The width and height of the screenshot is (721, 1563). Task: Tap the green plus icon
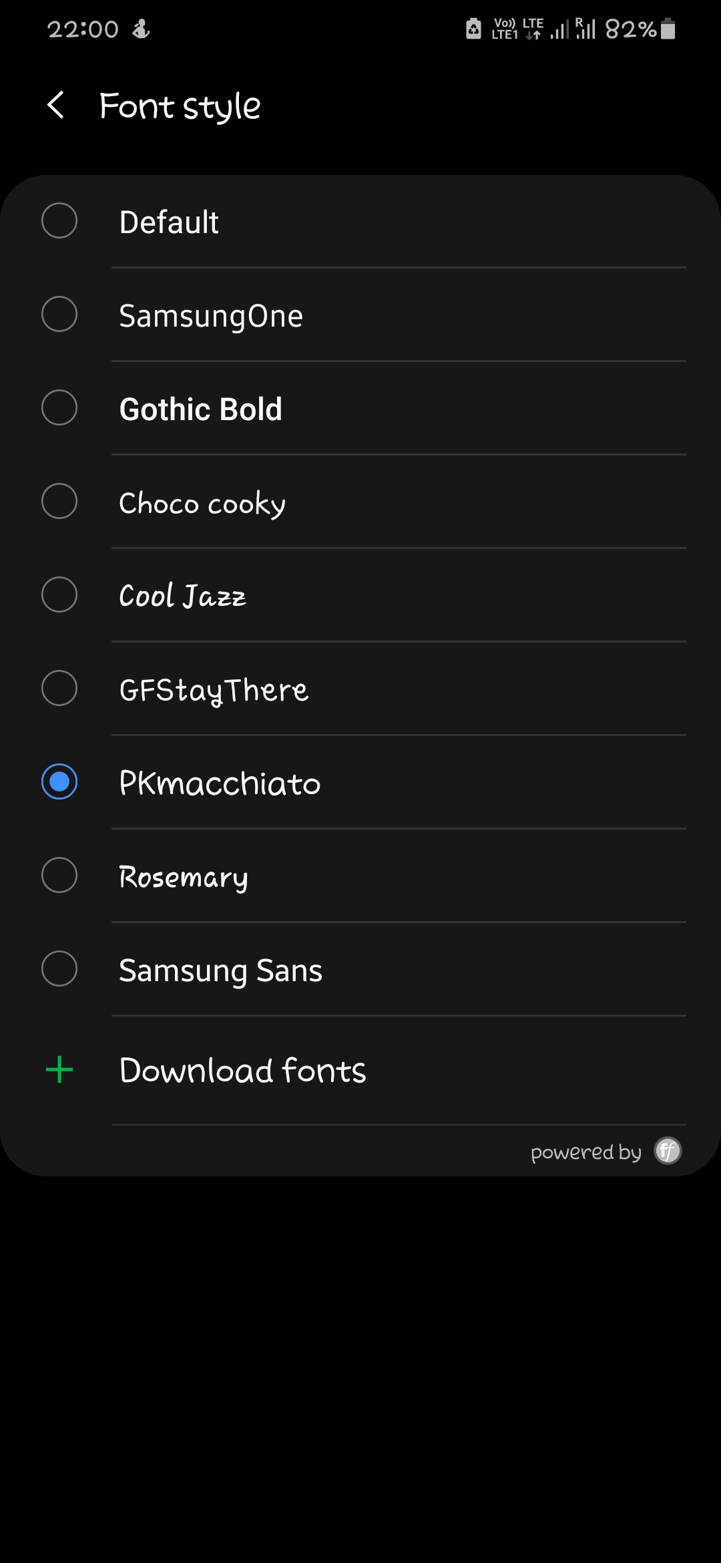click(59, 1069)
